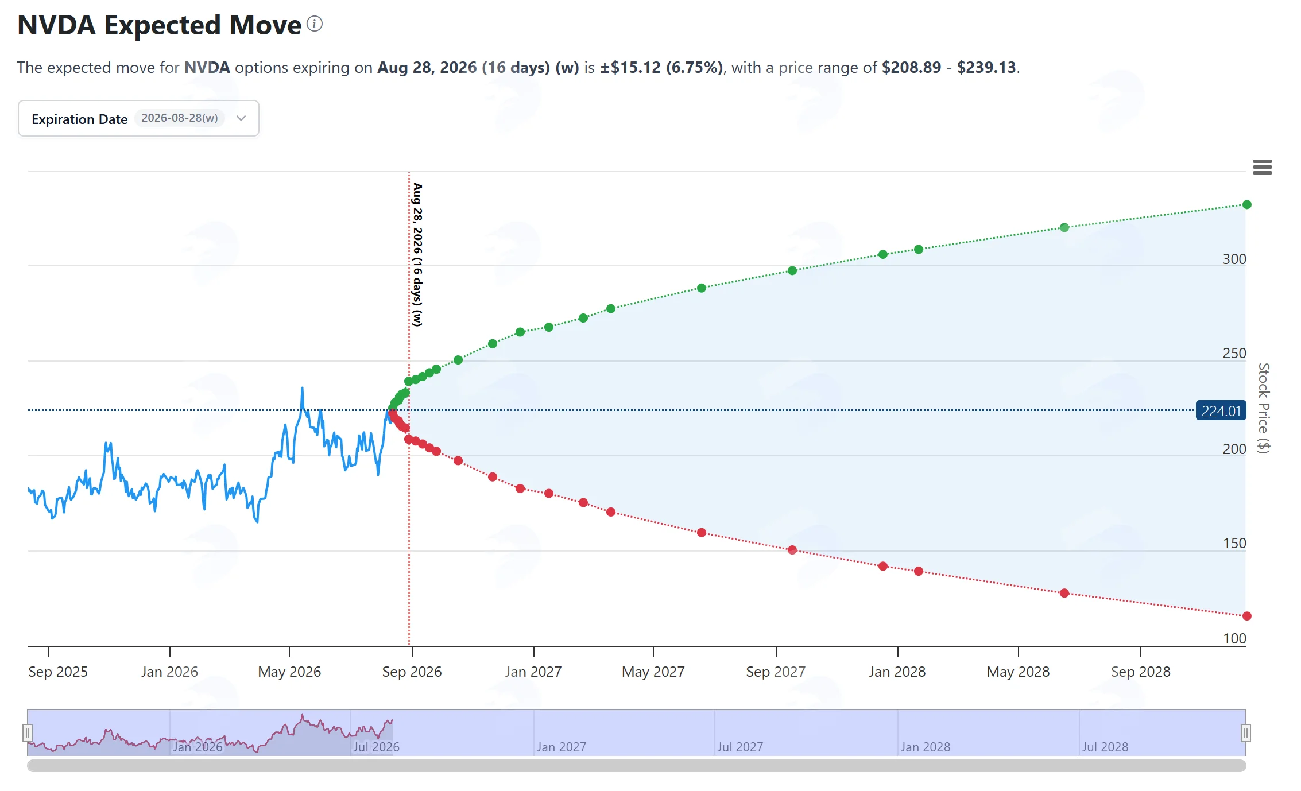Image resolution: width=1301 pixels, height=791 pixels.
Task: Click Jan 2028 inside the range navigator strip
Action: pyautogui.click(x=926, y=747)
